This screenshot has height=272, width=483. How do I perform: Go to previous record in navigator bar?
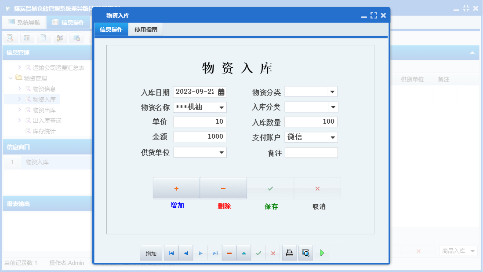[x=185, y=253]
